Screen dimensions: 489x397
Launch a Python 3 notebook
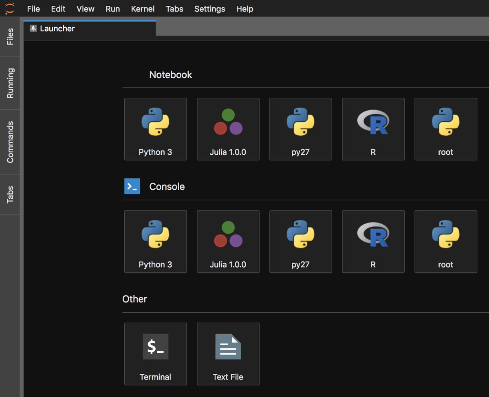pos(155,129)
